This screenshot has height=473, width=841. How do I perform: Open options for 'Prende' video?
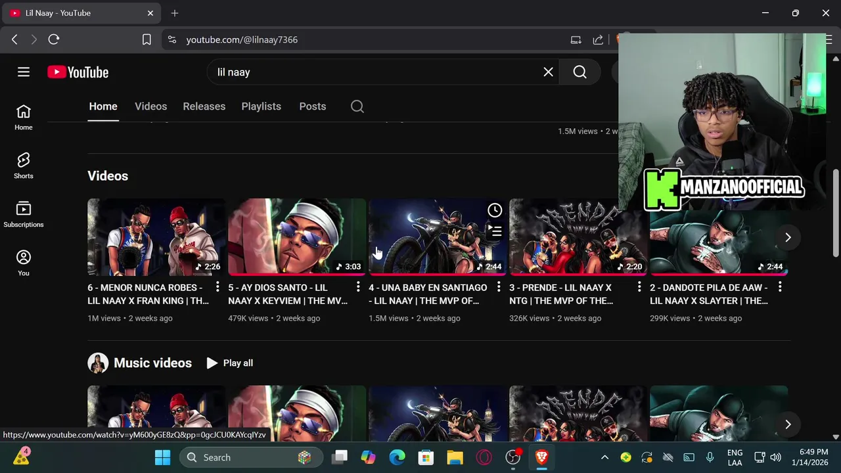pyautogui.click(x=639, y=287)
